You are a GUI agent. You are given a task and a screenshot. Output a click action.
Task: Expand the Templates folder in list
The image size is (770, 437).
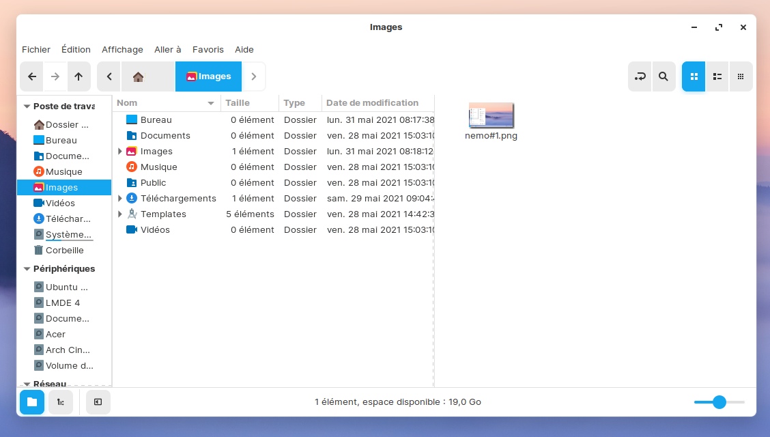pyautogui.click(x=120, y=214)
